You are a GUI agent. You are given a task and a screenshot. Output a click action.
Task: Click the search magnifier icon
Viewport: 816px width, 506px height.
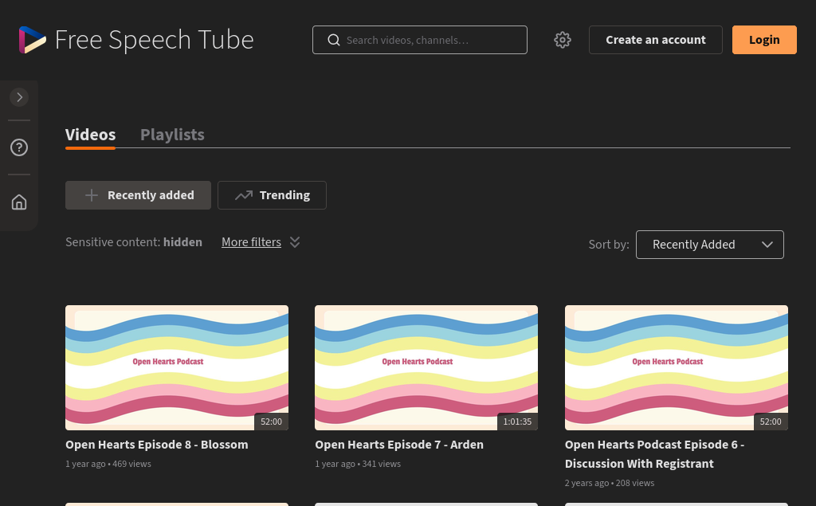[334, 40]
